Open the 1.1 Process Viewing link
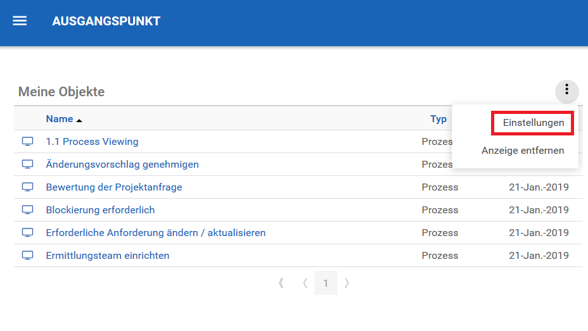This screenshot has height=331, width=588. 92,142
